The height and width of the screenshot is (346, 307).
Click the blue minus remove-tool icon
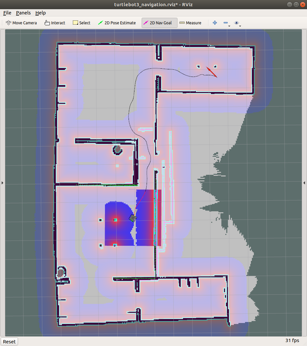point(226,23)
